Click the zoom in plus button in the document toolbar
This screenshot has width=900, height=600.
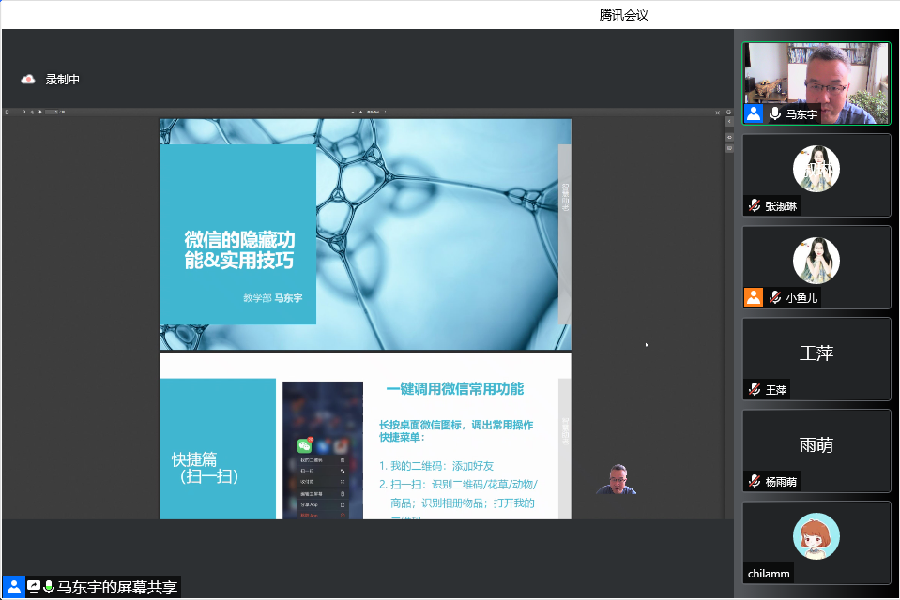360,112
